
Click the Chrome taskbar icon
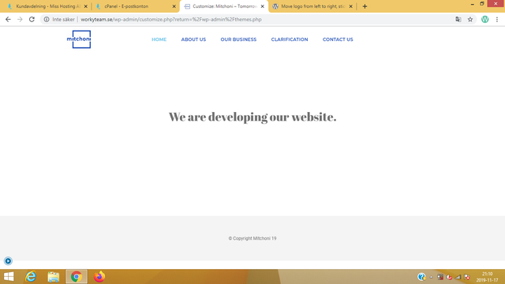(77, 277)
